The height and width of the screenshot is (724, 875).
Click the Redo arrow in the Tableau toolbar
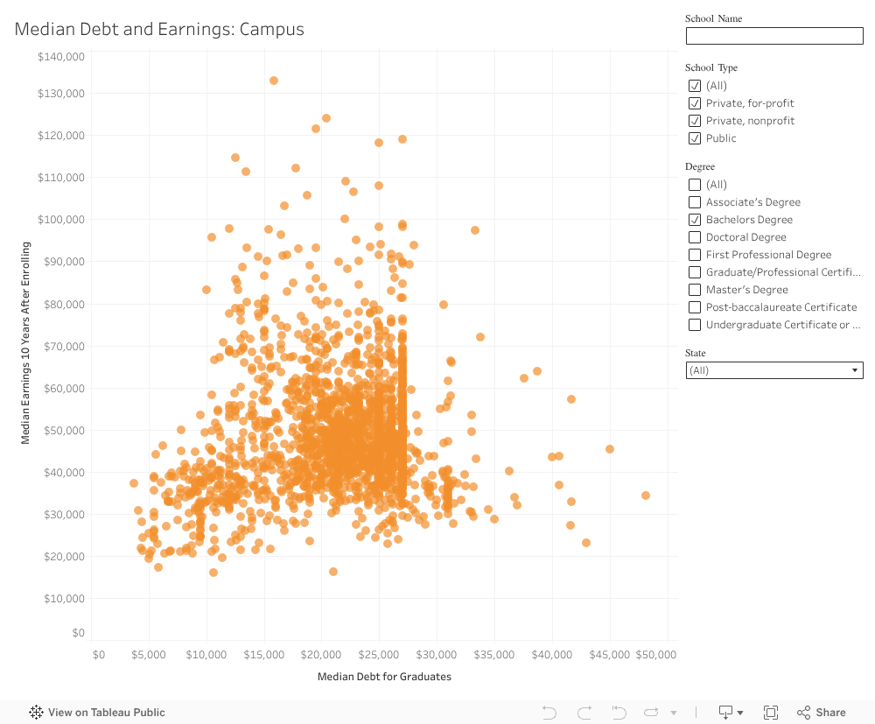(584, 712)
